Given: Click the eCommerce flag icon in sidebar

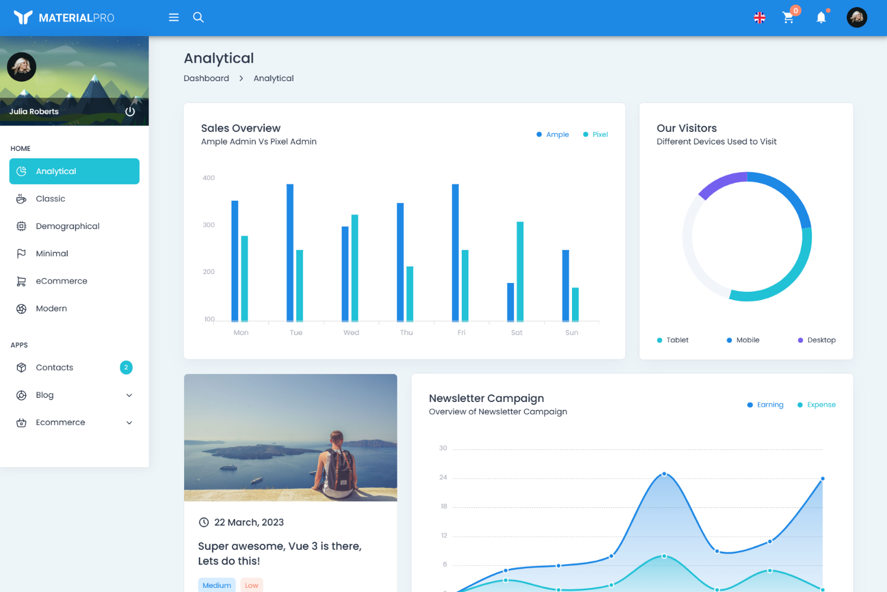Looking at the screenshot, I should pos(21,281).
